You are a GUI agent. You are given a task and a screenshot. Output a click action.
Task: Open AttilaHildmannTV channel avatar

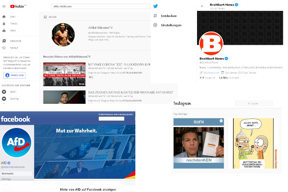click(63, 35)
